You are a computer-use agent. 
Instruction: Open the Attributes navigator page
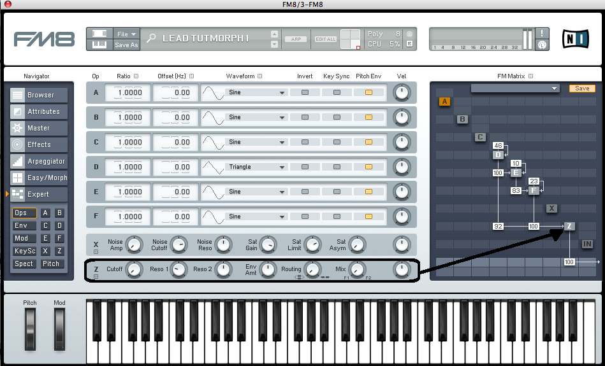coord(39,111)
